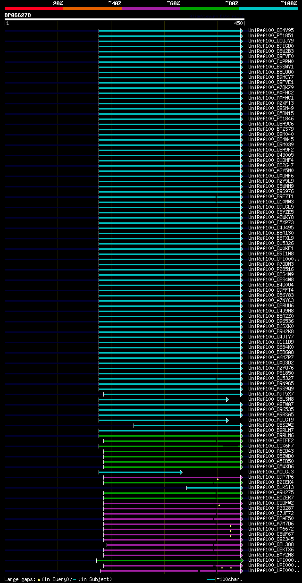Viewport: 302px width, 583px height.
Task: Select the query name BP066270
Action: 18,15
